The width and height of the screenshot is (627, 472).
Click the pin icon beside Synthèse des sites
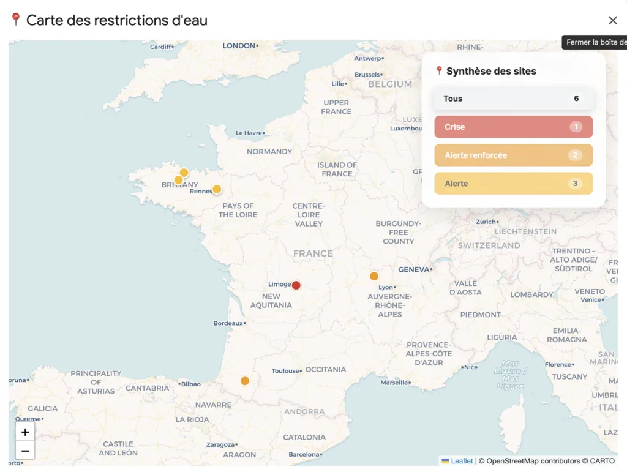439,71
